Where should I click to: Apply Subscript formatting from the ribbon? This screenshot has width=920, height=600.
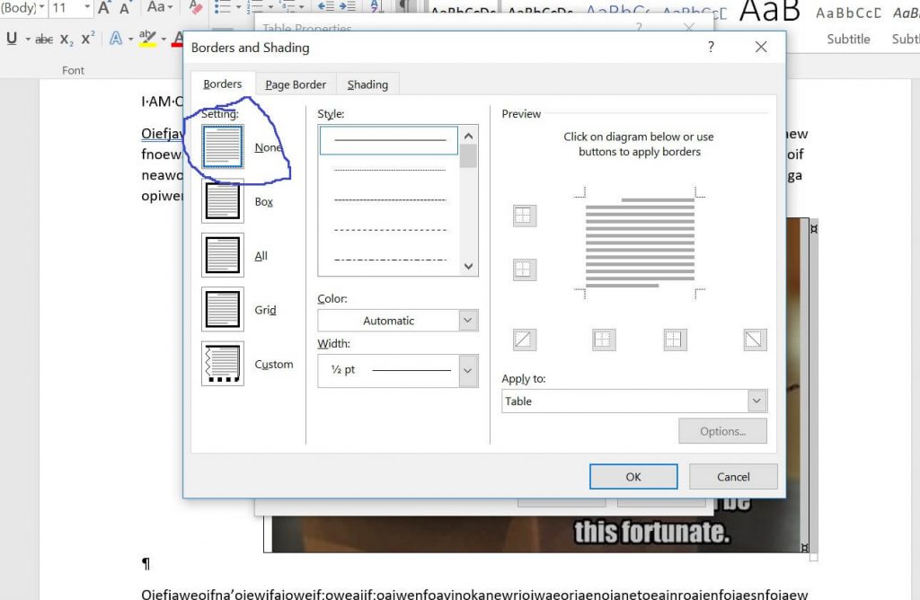66,40
